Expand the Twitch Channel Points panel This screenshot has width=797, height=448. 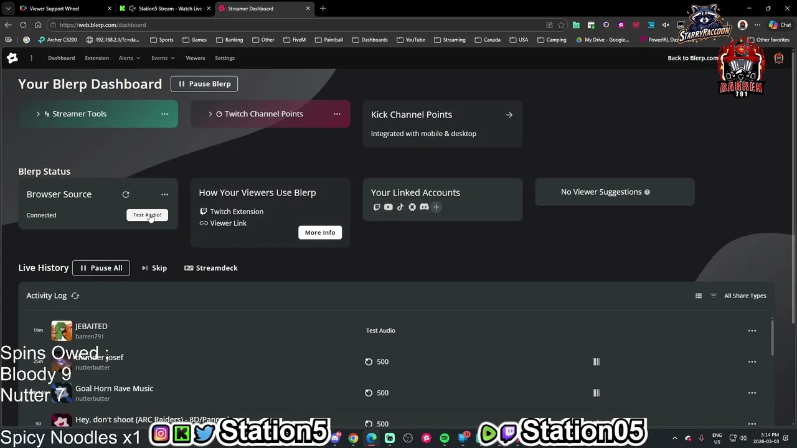coord(210,114)
